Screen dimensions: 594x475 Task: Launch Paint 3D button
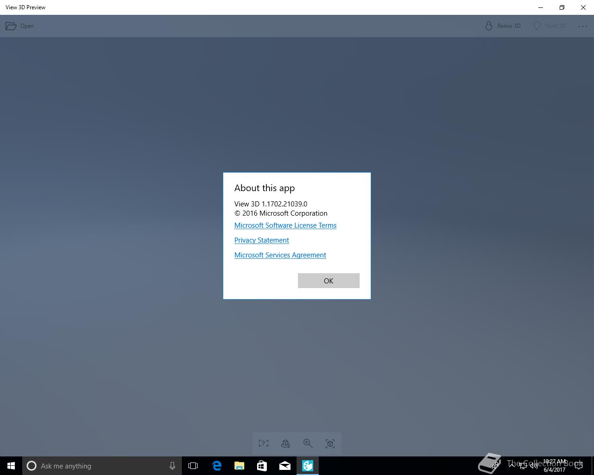(549, 26)
